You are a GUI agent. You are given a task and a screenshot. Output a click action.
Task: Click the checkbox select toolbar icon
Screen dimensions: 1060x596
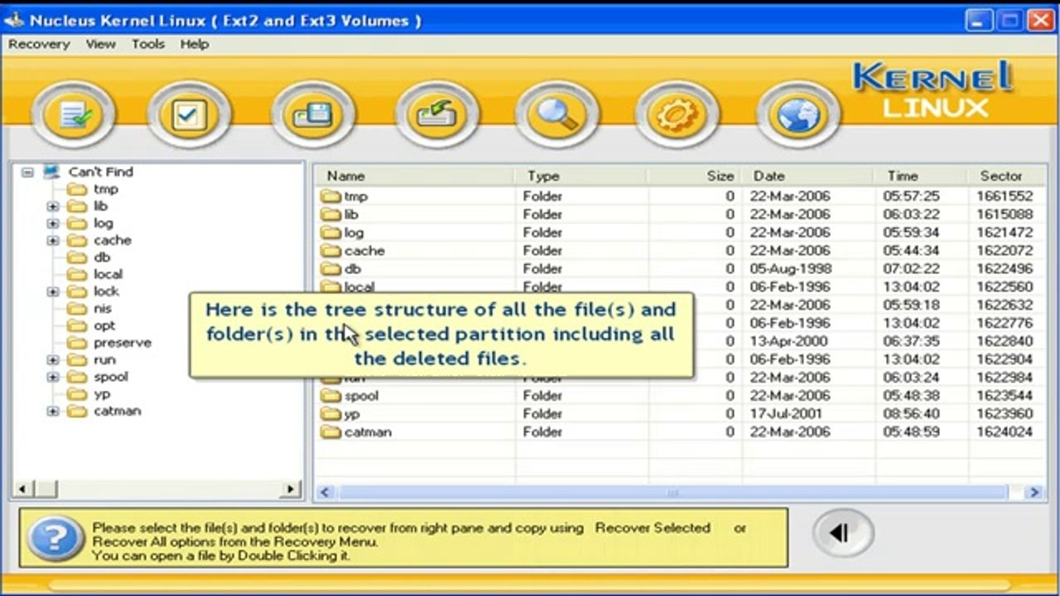pyautogui.click(x=189, y=115)
